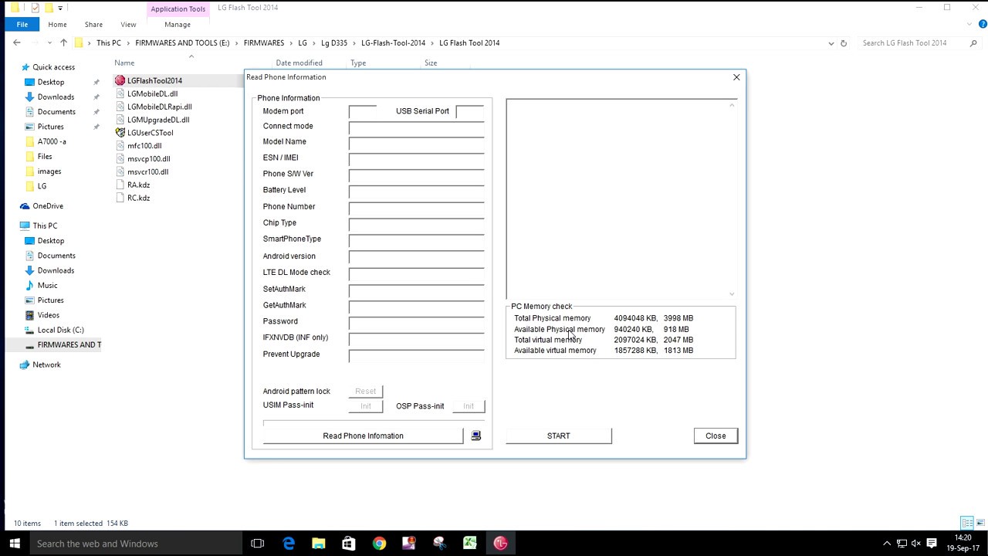Open Quick access in navigation pane
This screenshot has width=988, height=556.
[53, 67]
